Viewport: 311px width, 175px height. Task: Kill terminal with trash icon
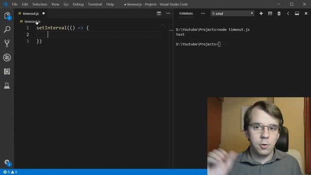coord(279,13)
